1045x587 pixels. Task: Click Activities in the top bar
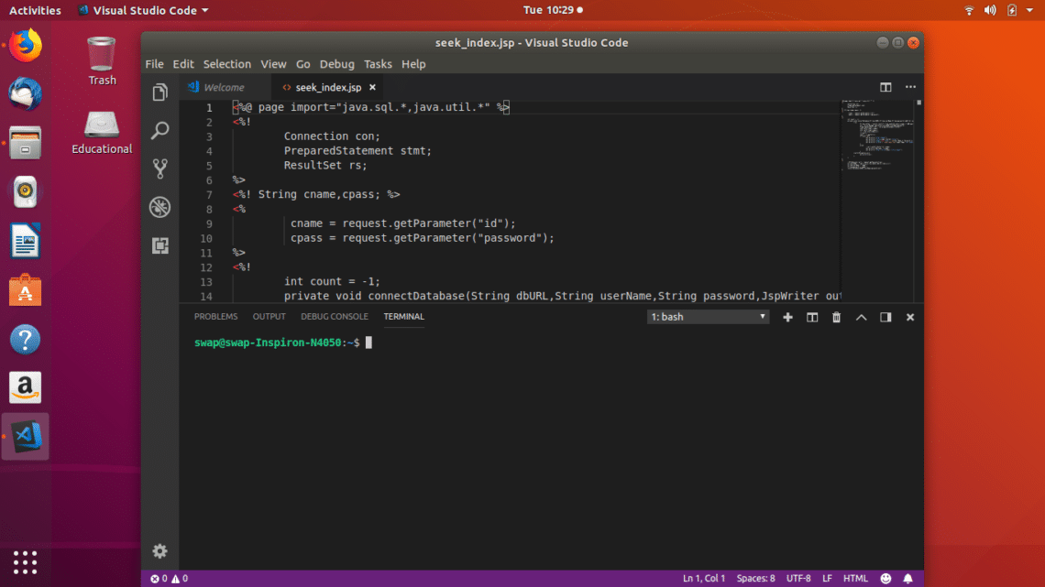[35, 10]
